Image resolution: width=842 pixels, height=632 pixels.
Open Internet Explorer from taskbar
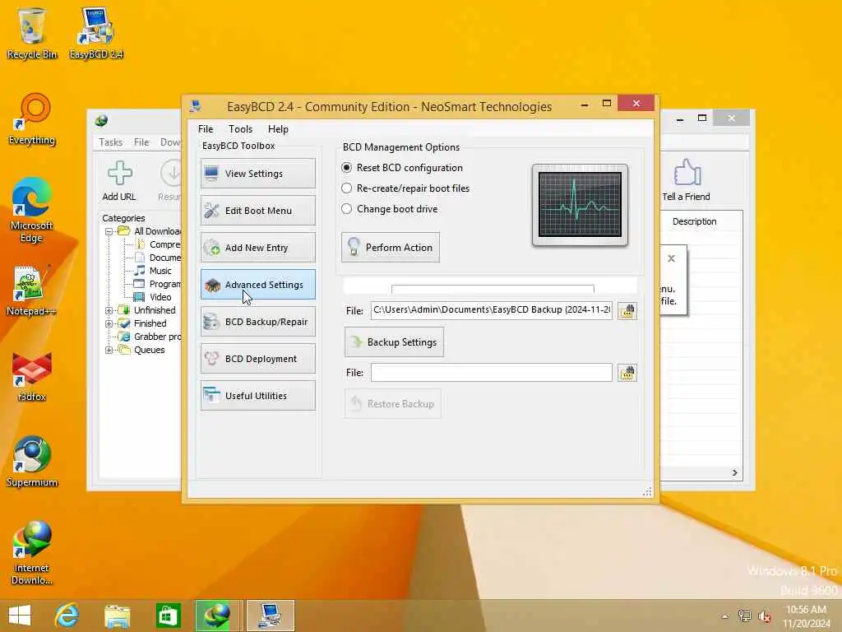(67, 616)
